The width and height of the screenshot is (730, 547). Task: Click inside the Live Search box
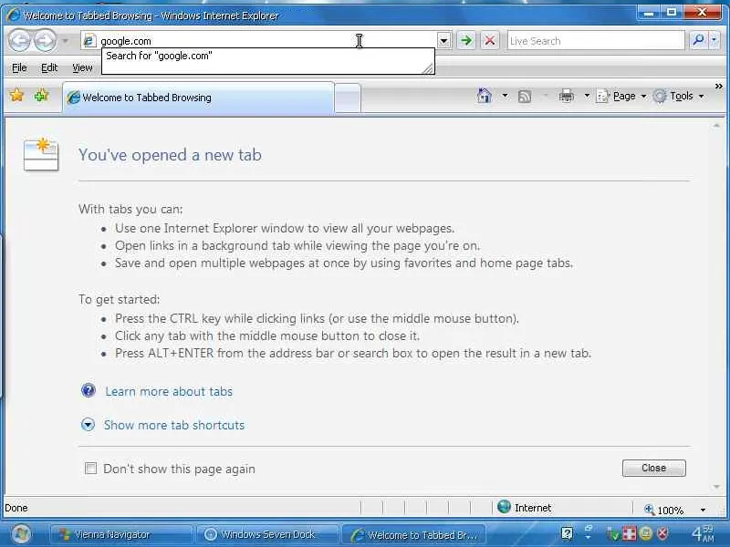point(596,41)
